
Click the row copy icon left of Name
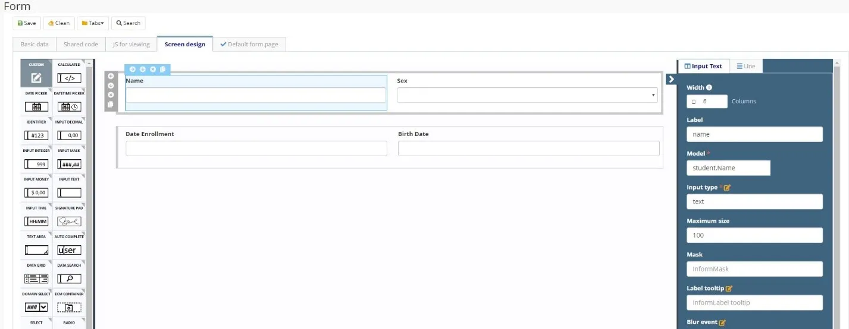[x=111, y=105]
